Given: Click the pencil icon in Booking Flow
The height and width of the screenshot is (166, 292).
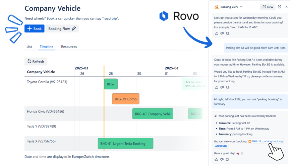Looking at the screenshot, I should click(x=74, y=29).
